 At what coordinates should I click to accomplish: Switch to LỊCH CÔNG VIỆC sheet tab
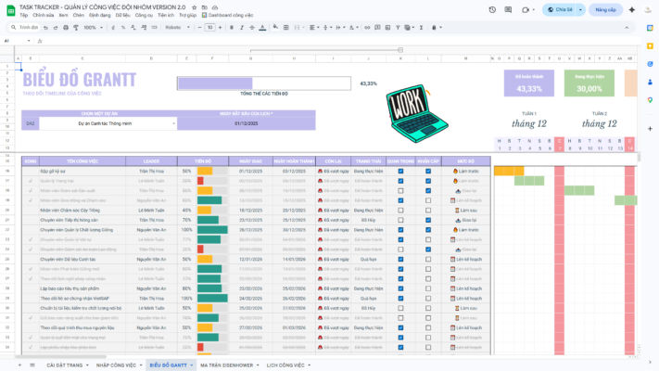285,365
